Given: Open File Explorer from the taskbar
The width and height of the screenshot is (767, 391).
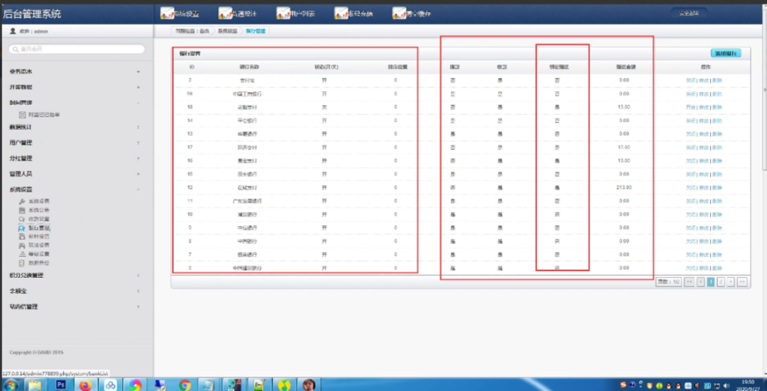Looking at the screenshot, I should coord(34,385).
